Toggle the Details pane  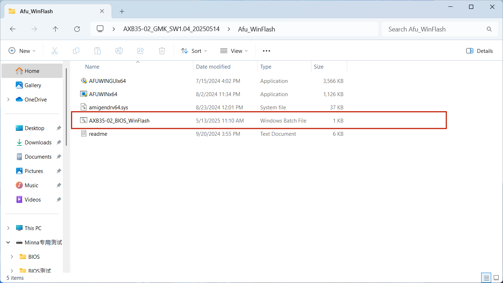pos(479,51)
